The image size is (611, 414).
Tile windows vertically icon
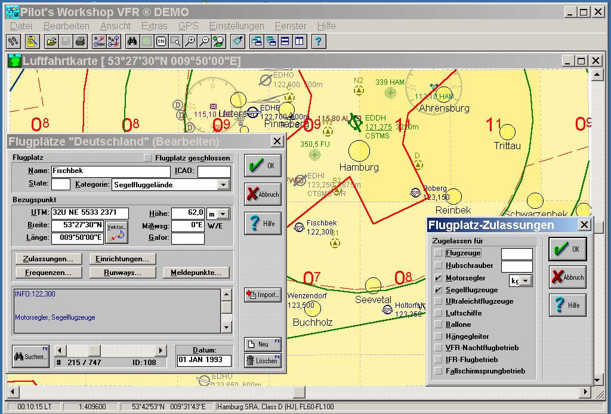coord(300,41)
